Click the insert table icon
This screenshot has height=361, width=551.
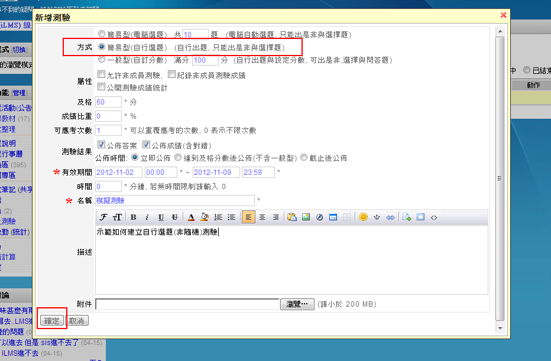click(x=333, y=217)
